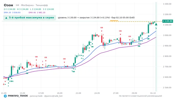
Task: Click the '17.09' date axis label
Action: click(x=41, y=93)
